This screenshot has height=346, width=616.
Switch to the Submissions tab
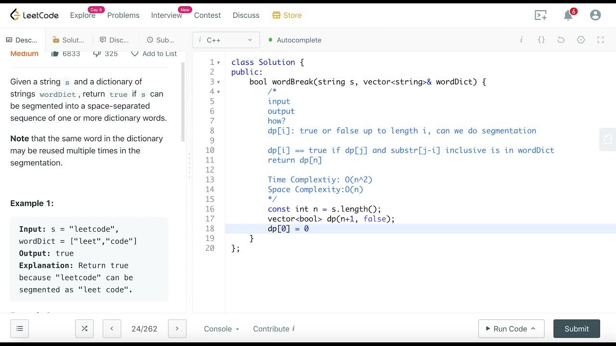[x=161, y=40]
